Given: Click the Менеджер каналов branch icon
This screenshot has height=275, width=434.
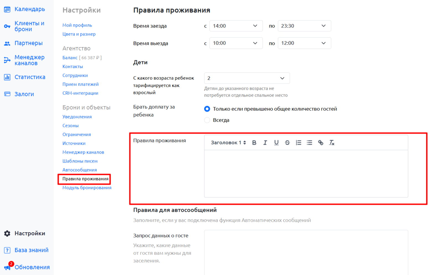Looking at the screenshot, I should pyautogui.click(x=7, y=60).
